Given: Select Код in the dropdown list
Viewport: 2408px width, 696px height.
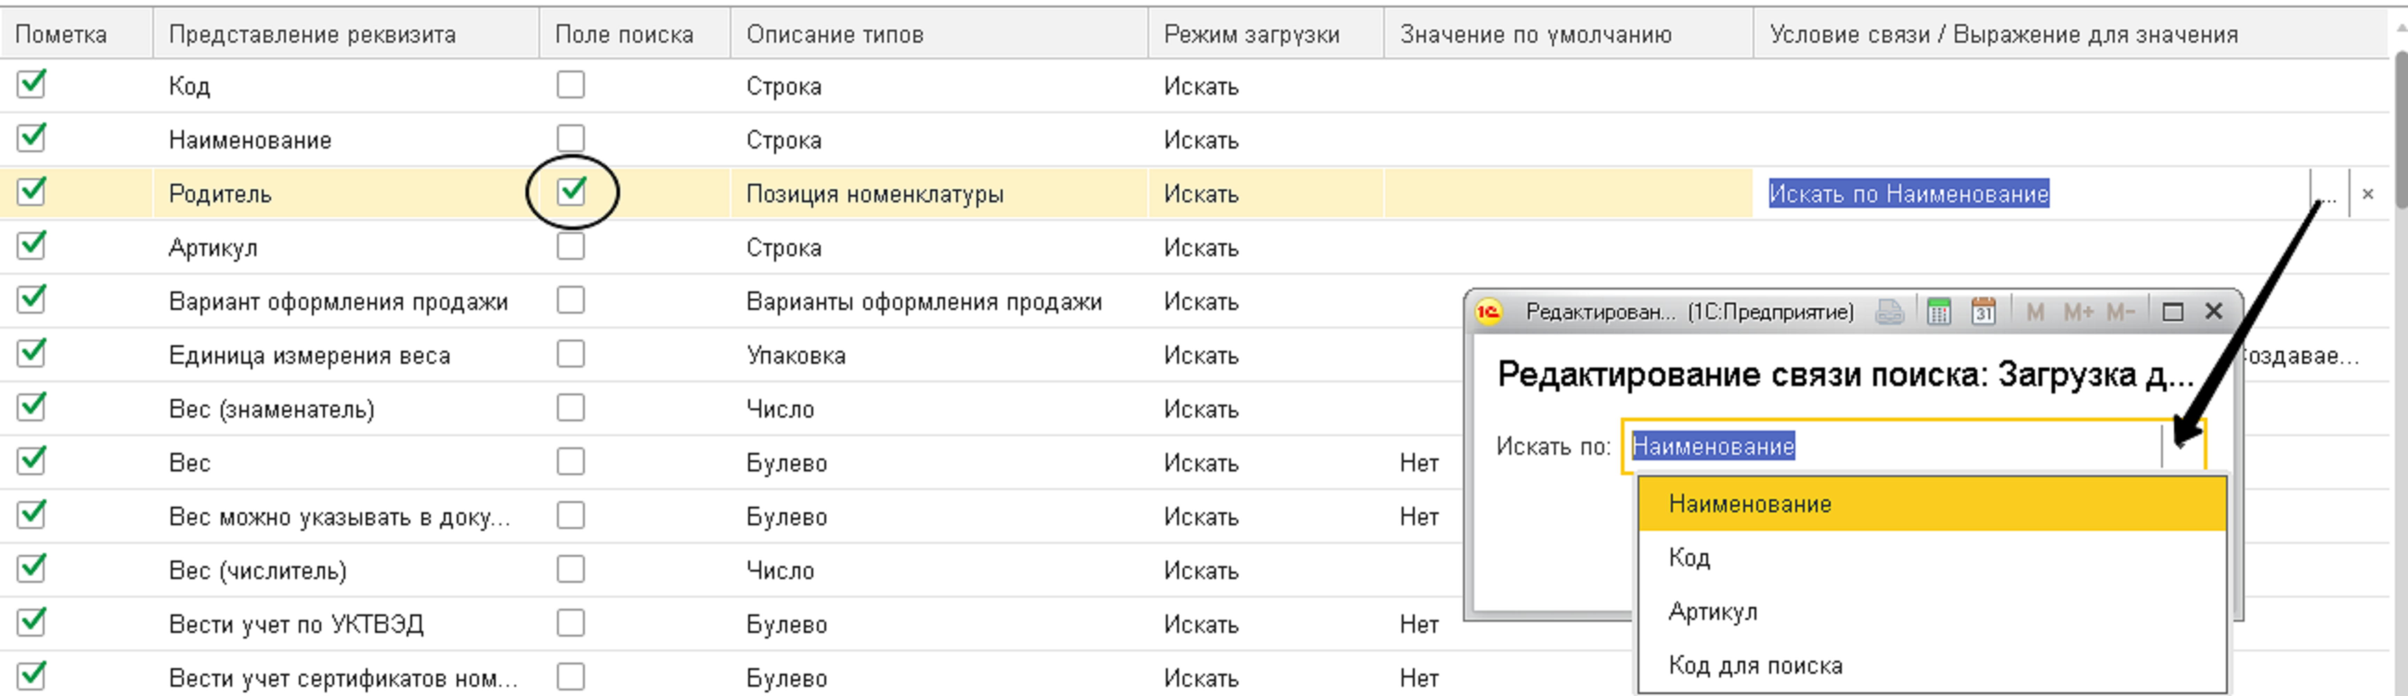Looking at the screenshot, I should (1932, 558).
